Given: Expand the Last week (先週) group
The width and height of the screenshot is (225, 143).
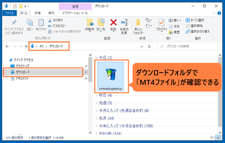Looking at the screenshot, I should 97,103.
